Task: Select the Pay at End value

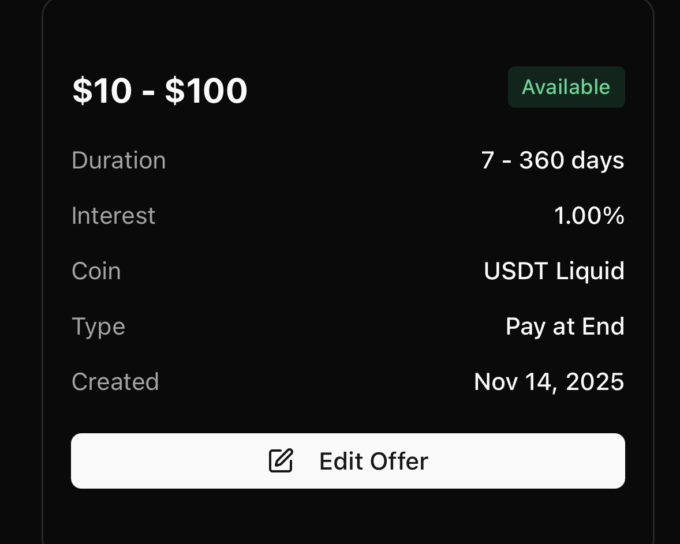Action: click(565, 327)
